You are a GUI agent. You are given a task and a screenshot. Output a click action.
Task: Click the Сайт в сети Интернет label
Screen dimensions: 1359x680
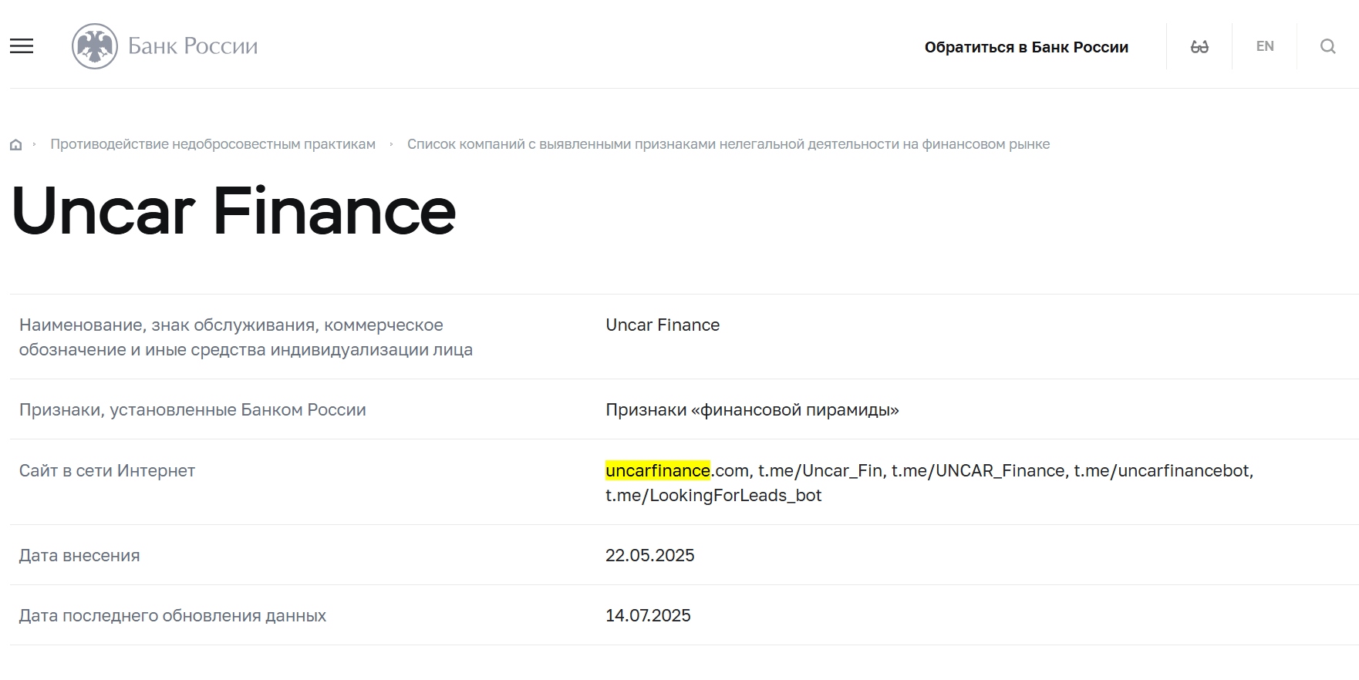(x=107, y=471)
